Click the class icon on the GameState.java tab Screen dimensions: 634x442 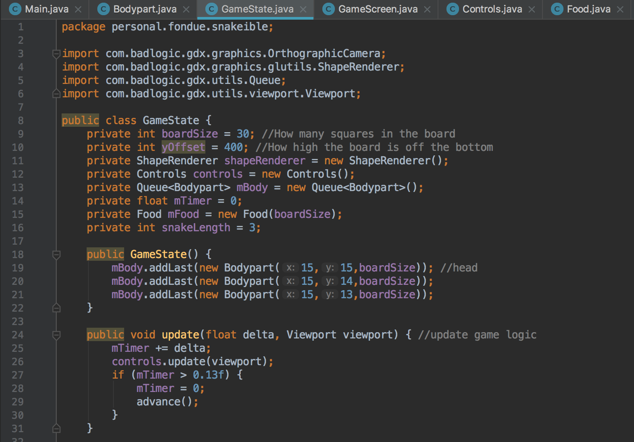coord(212,9)
